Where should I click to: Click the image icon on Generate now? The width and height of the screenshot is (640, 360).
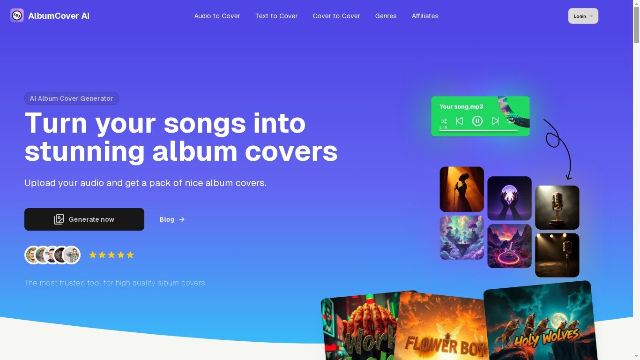tap(59, 219)
